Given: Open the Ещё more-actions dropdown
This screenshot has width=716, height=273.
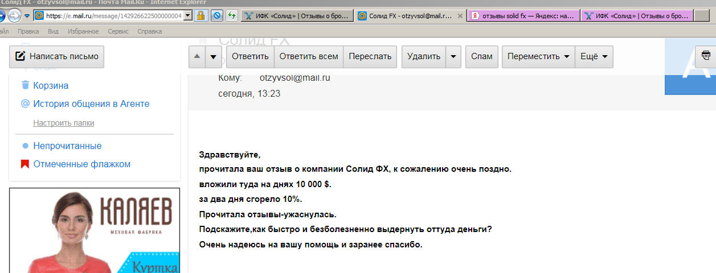Looking at the screenshot, I should pos(594,56).
